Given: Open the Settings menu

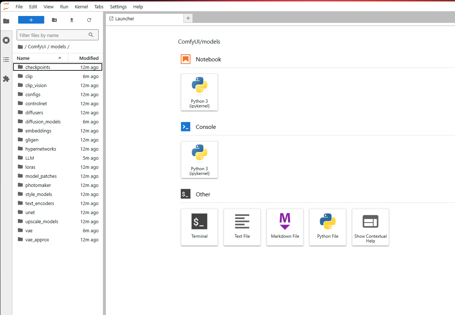Looking at the screenshot, I should pos(118,7).
